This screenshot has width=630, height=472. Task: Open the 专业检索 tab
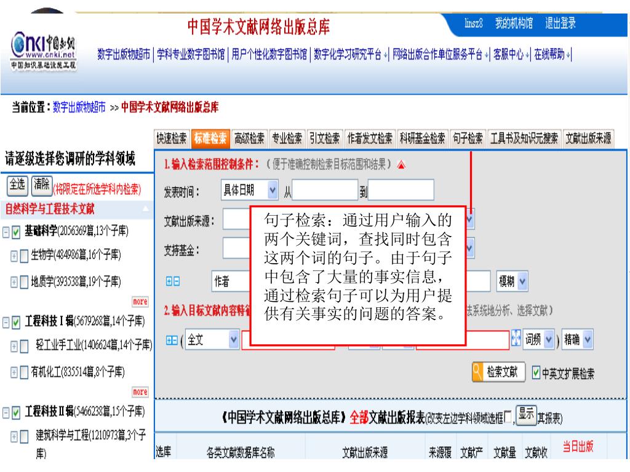(x=287, y=138)
